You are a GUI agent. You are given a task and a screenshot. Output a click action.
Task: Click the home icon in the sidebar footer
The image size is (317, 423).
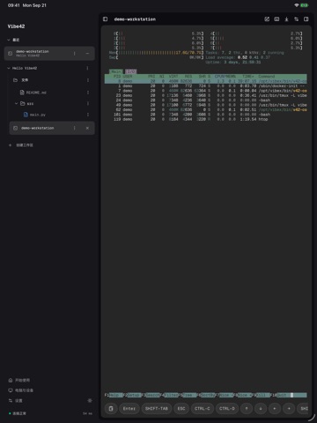(11, 381)
